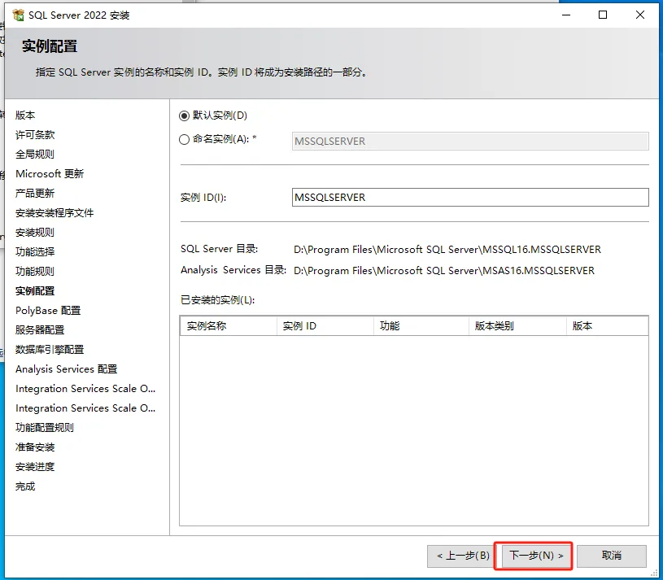Select 产品更新 step in sidebar
The image size is (663, 580).
point(35,193)
